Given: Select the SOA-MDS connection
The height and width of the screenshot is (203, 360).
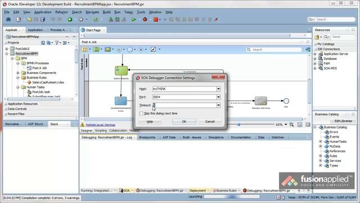Looking at the screenshot, I should [x=330, y=68].
